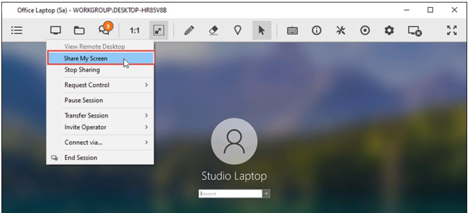The image size is (470, 213).
Task: Start session recording with the record icon
Action: click(365, 31)
